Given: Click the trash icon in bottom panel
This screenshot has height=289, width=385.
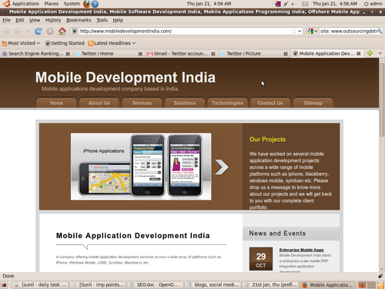Looking at the screenshot, I should [380, 285].
